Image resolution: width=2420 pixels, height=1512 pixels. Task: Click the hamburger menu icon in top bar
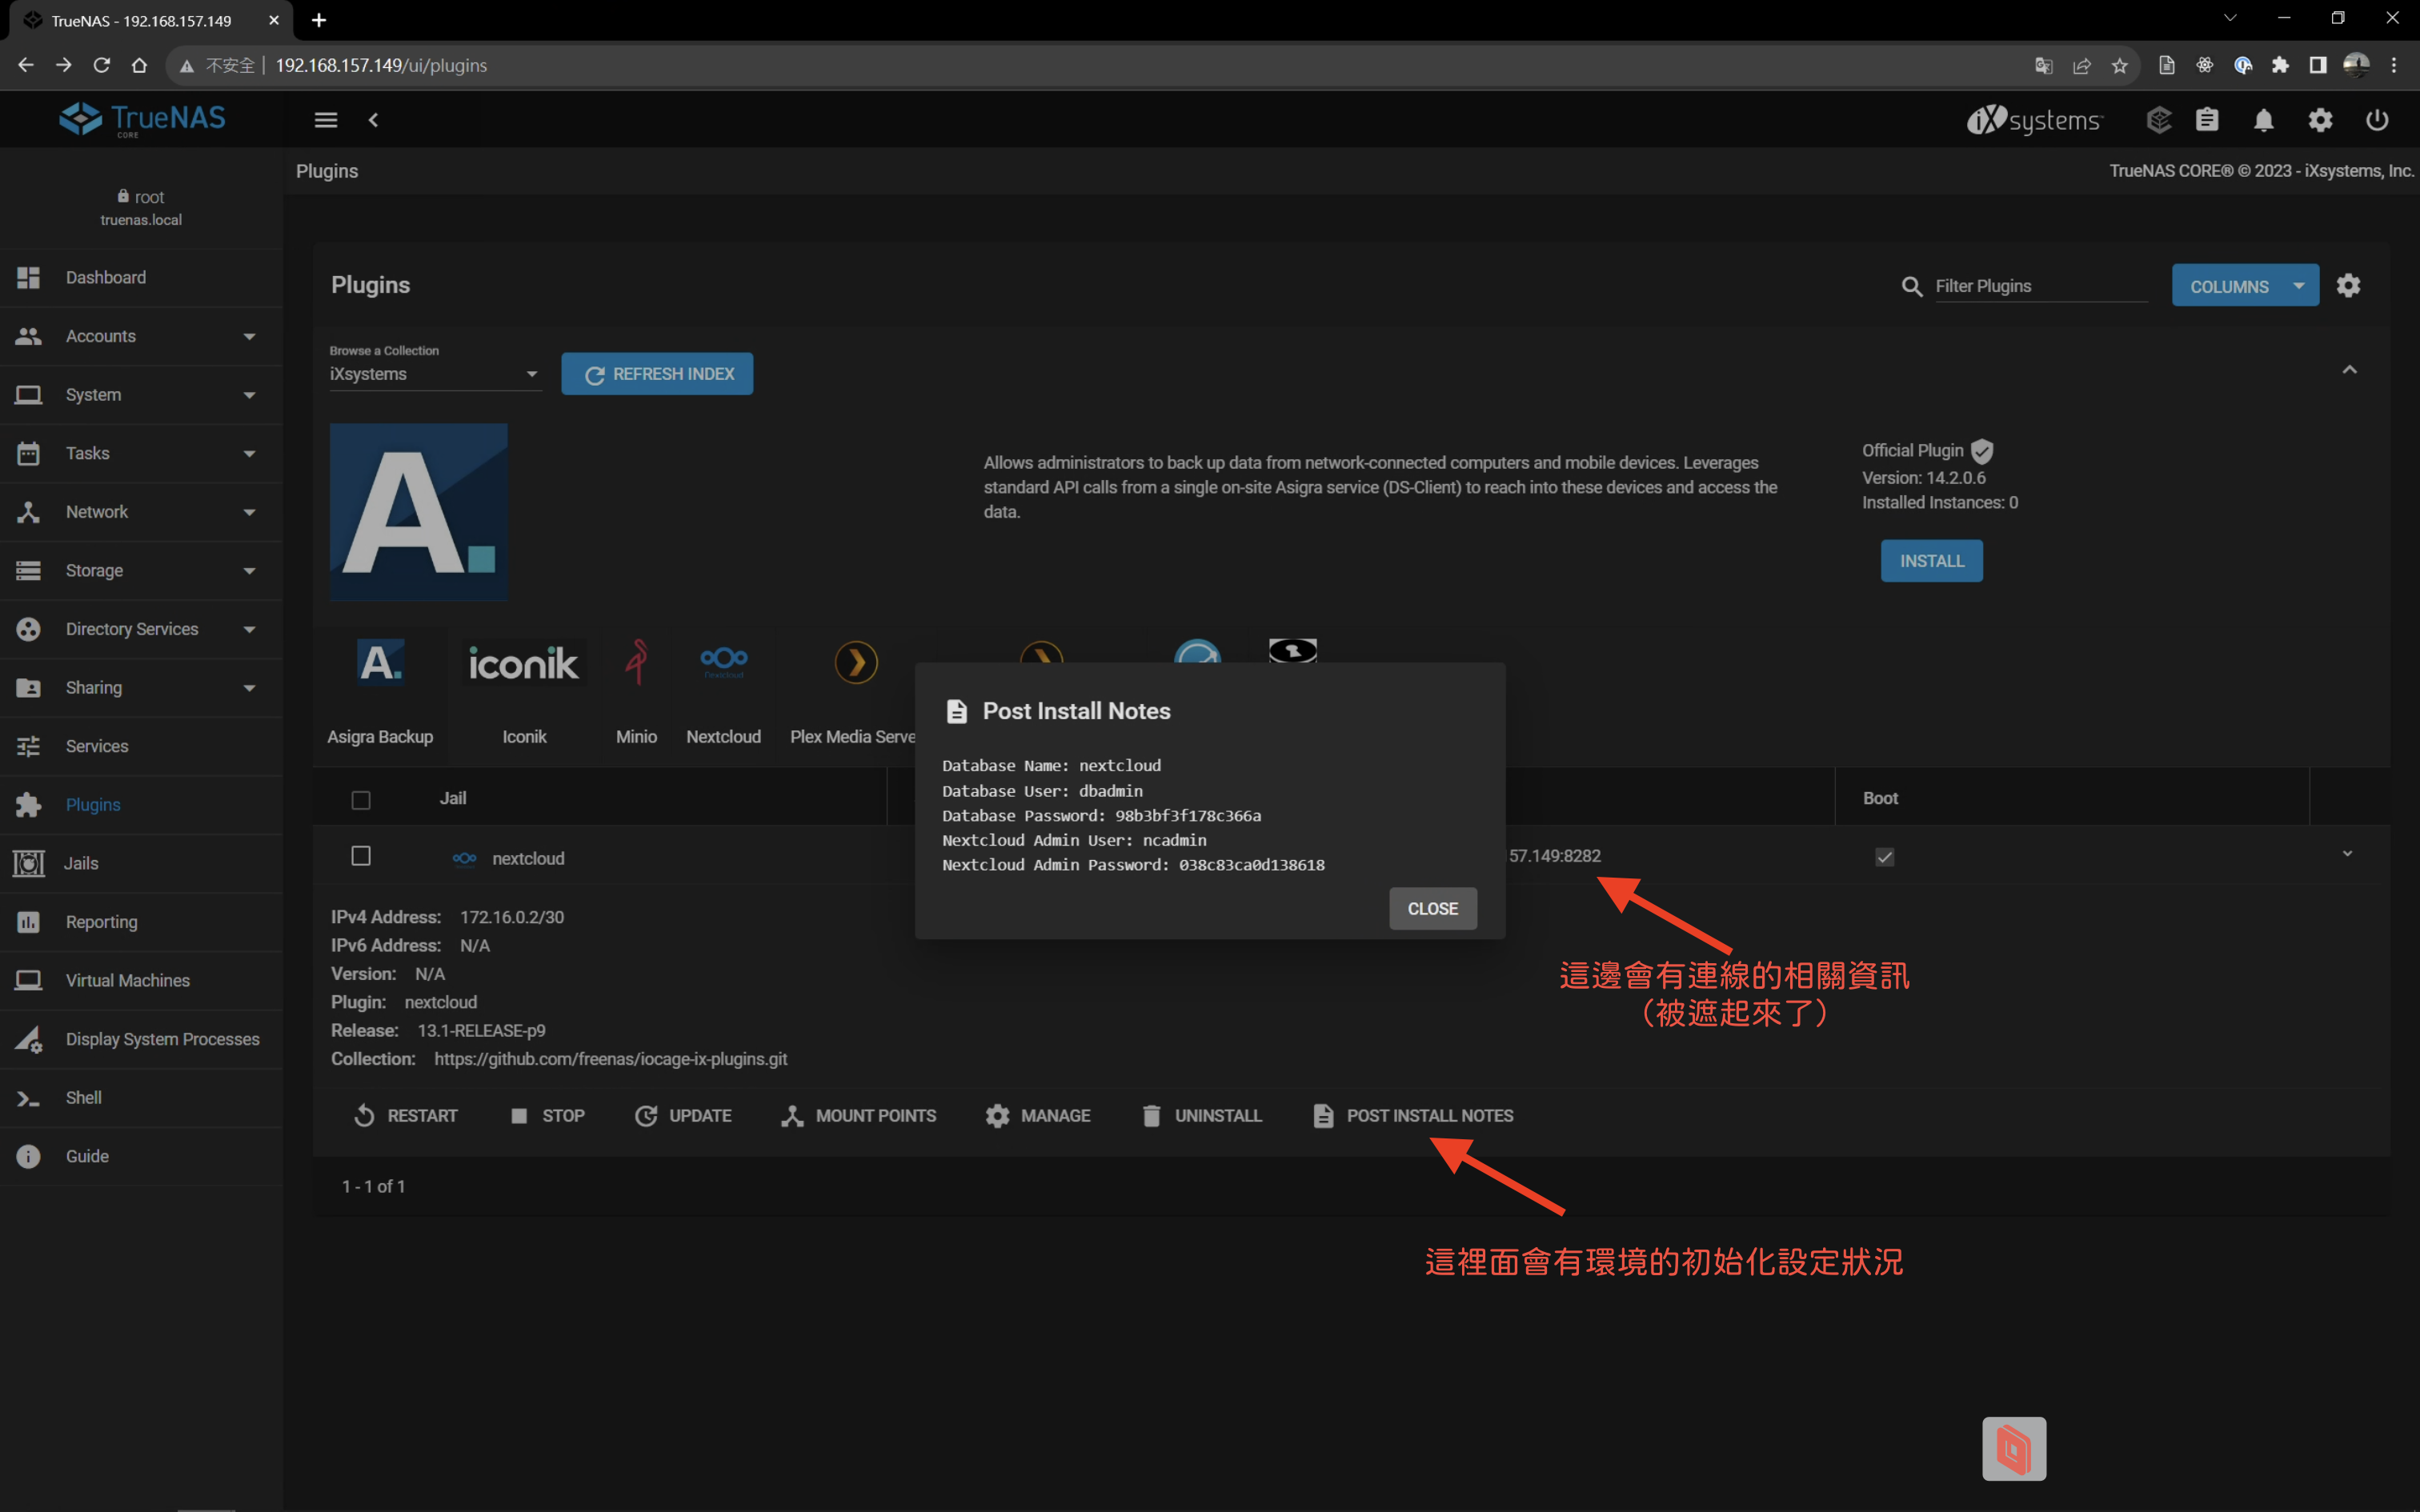(325, 120)
